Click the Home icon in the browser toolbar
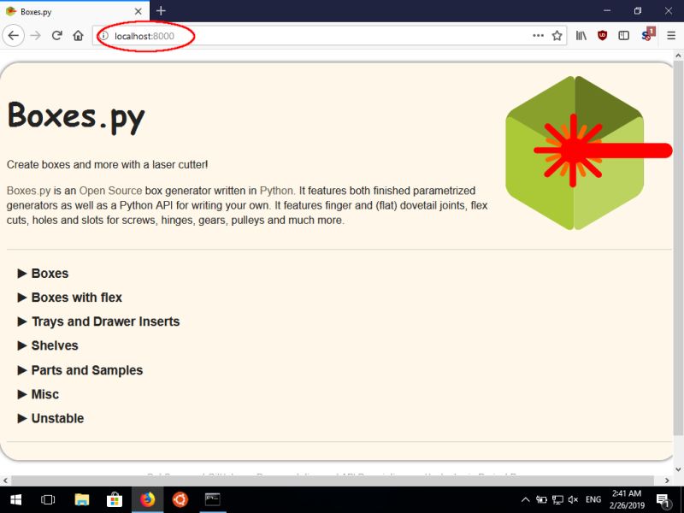684x513 pixels. (x=78, y=35)
